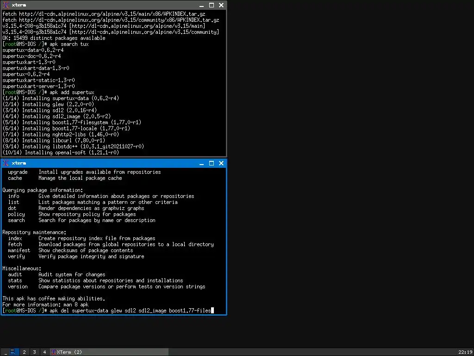Click the 'Repository maintenance:' heading
The height and width of the screenshot is (356, 474).
[x=34, y=233]
